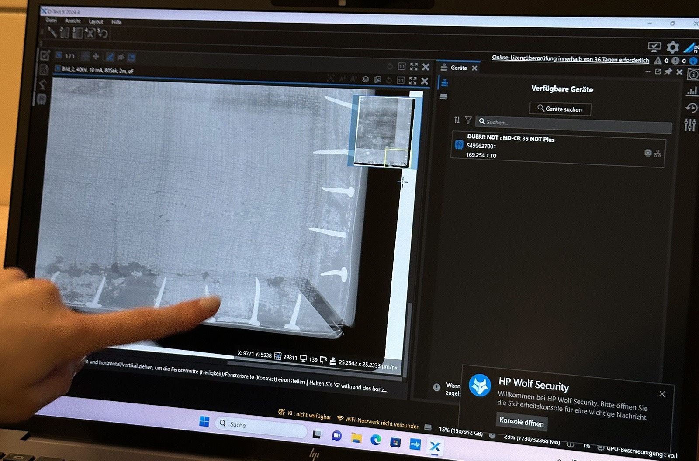Toggle the pin icon of the Geräte panel

668,72
